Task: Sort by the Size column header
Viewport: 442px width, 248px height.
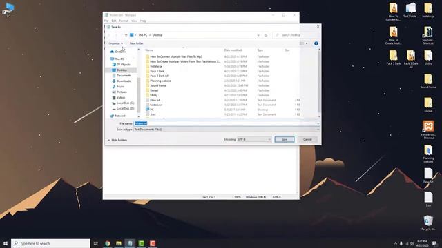Action: (287, 50)
